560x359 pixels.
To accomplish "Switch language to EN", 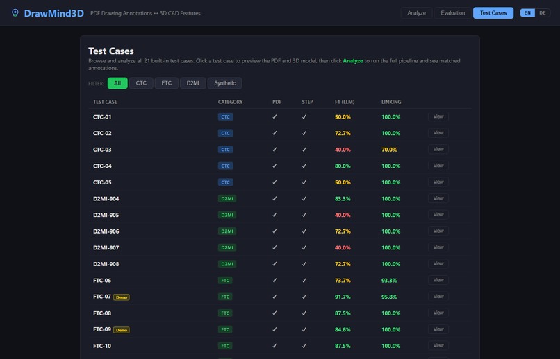I will coord(527,12).
